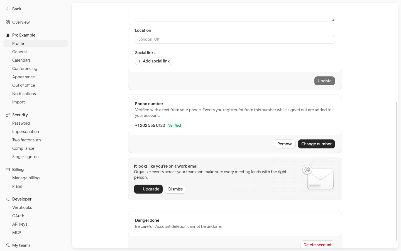Click the Delete account button
Viewport: 401px width, 251px height.
click(x=317, y=245)
